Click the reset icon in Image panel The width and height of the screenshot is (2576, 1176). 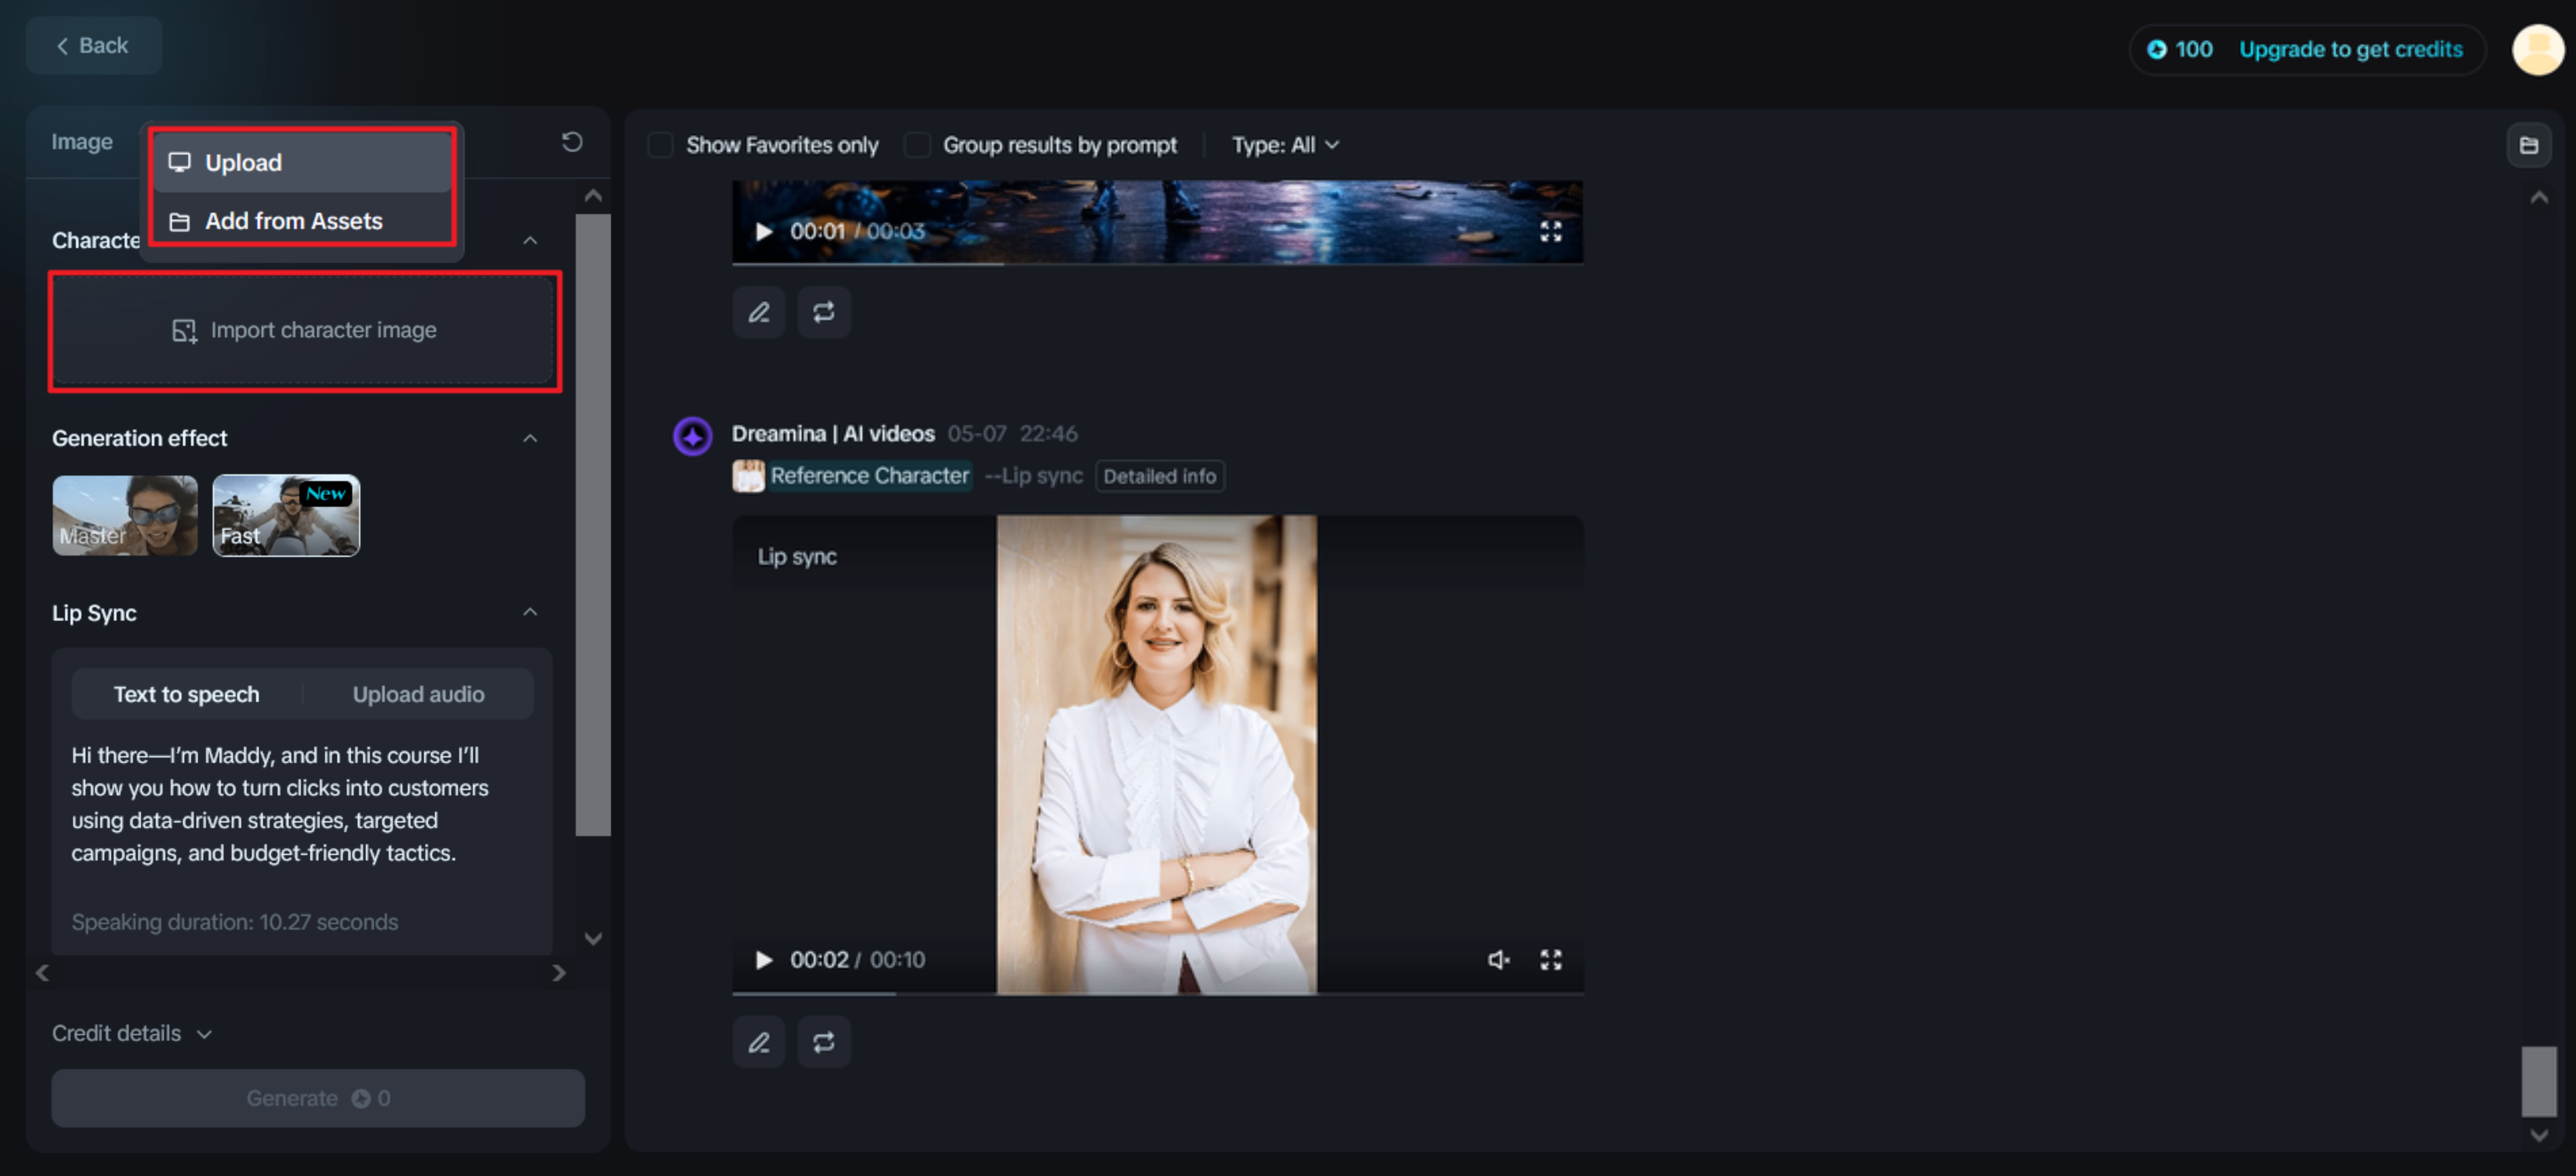(x=571, y=142)
